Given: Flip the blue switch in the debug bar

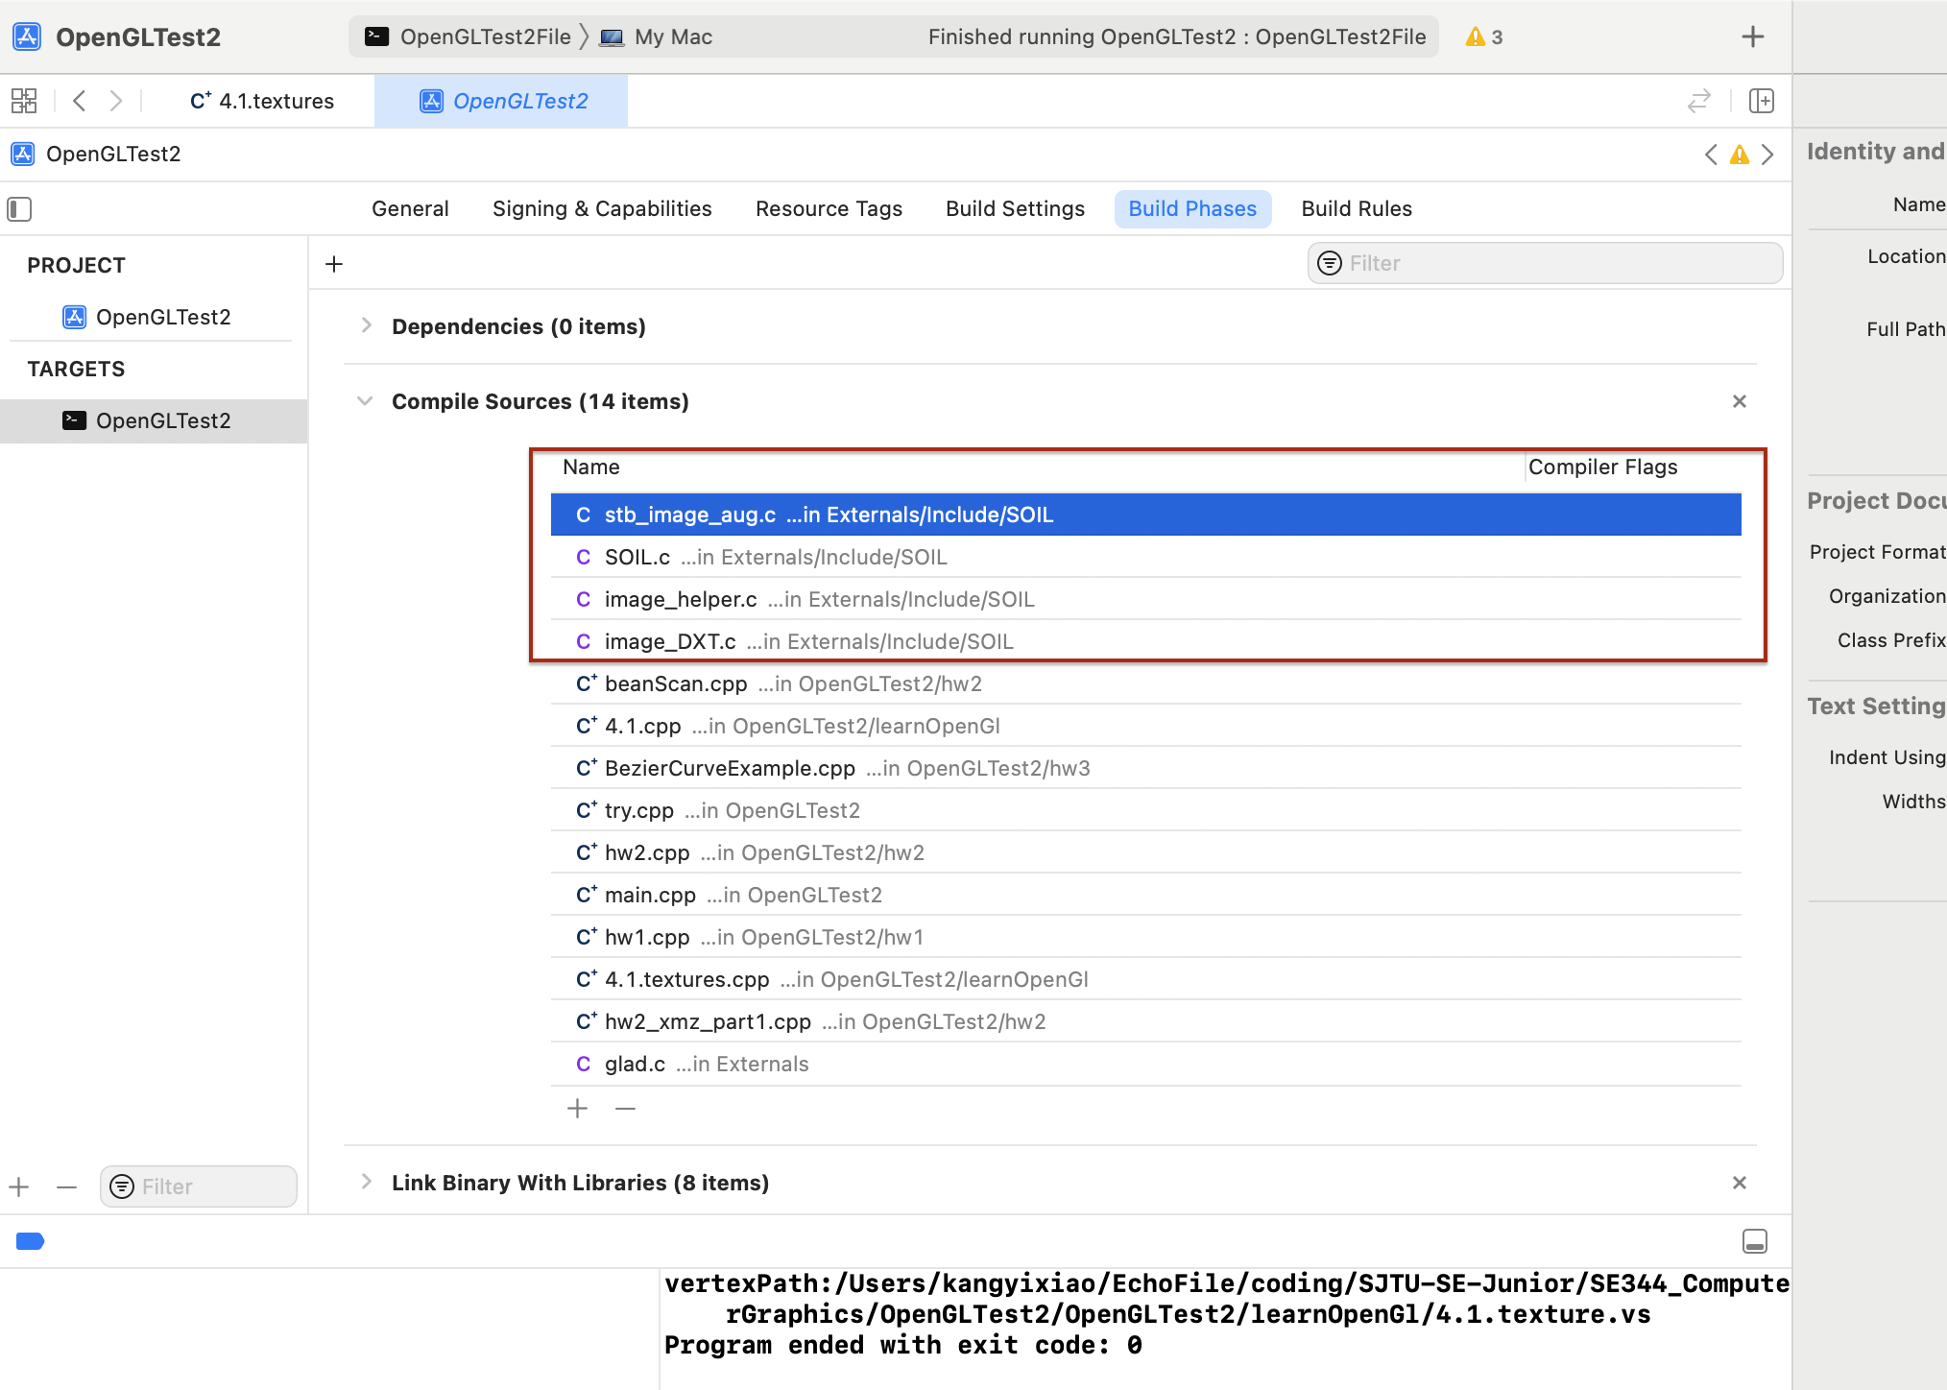Looking at the screenshot, I should tap(30, 1241).
